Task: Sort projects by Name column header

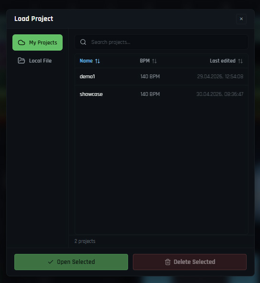Action: [90, 61]
